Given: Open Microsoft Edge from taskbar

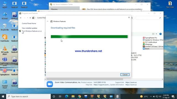Looking at the screenshot, I should click(x=67, y=97).
